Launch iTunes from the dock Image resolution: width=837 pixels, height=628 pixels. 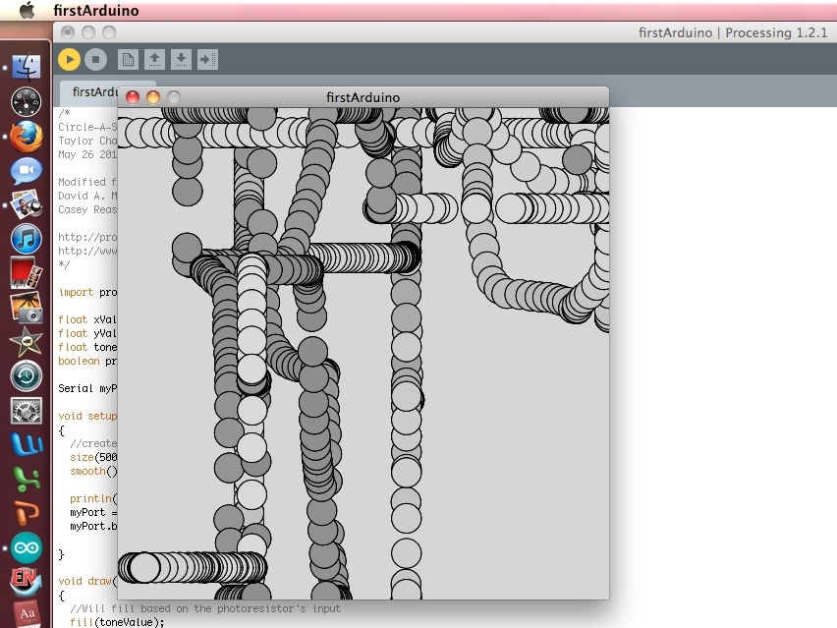tap(27, 239)
